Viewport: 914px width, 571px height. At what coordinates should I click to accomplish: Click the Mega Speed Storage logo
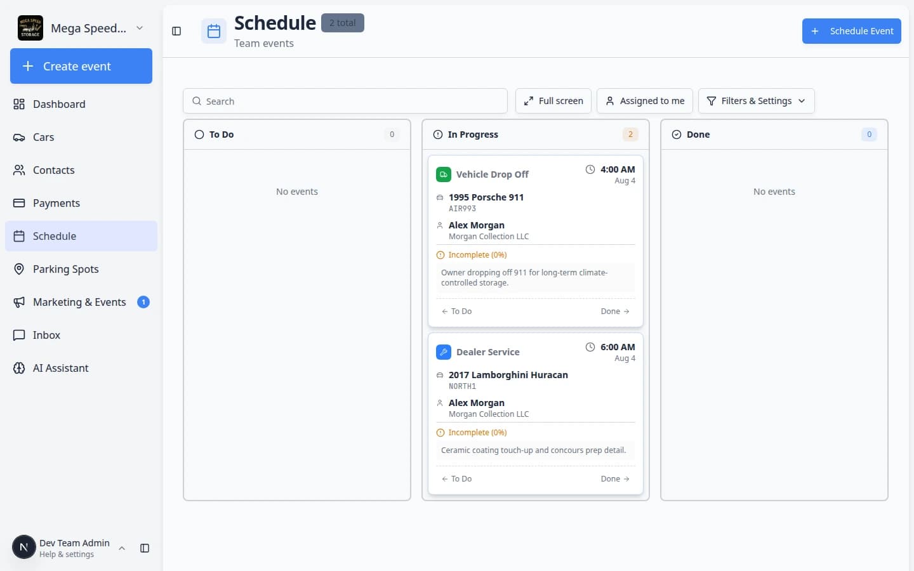pyautogui.click(x=30, y=28)
